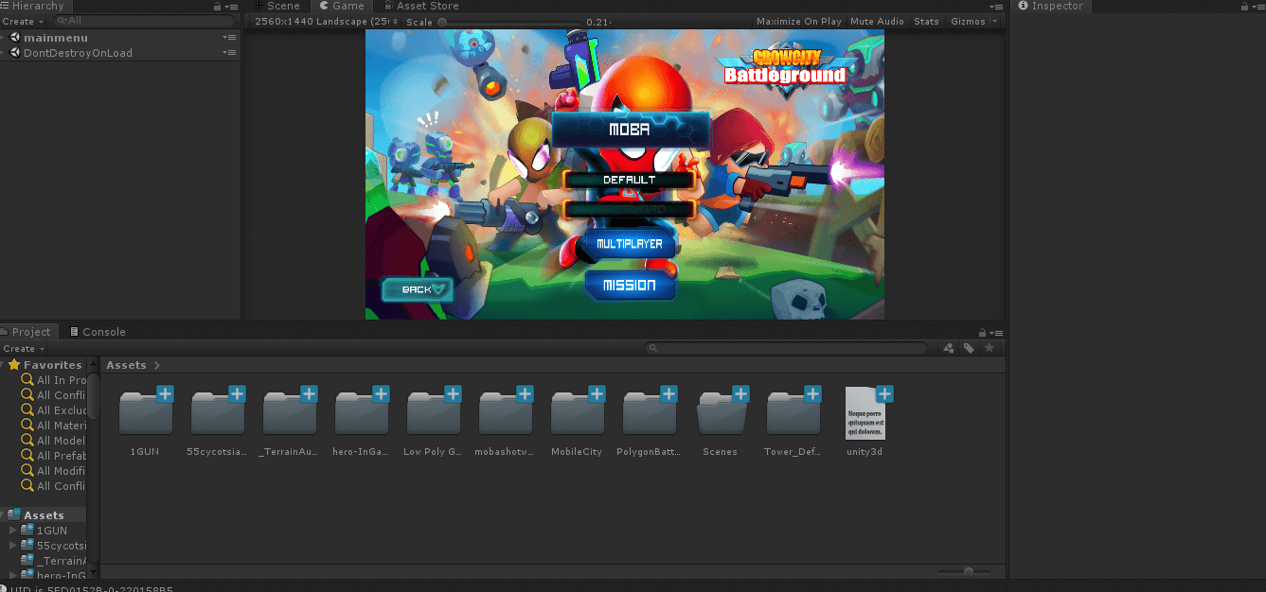This screenshot has width=1266, height=592.
Task: Open the Tower_Def... folder
Action: click(x=793, y=414)
